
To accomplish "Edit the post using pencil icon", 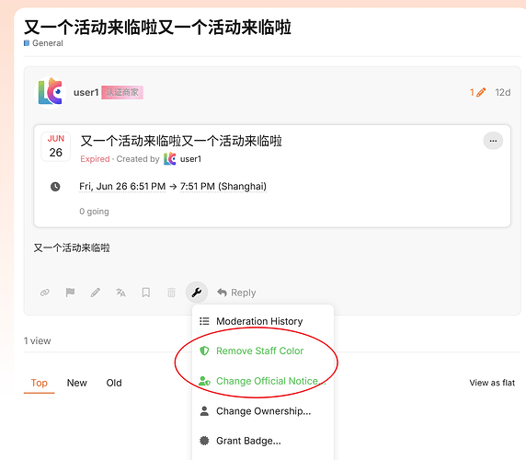I will pos(96,293).
